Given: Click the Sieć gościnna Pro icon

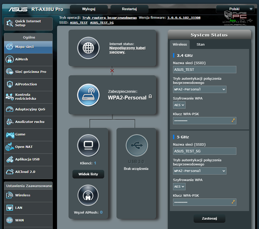Looking at the screenshot, I should 9,72.
